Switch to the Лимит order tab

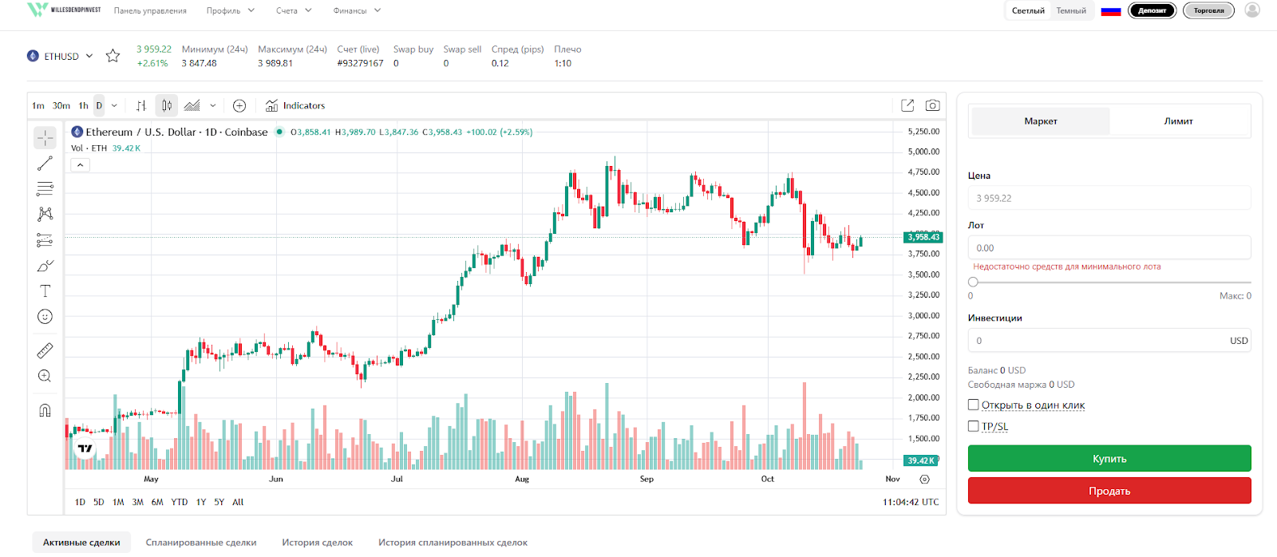pos(1178,121)
